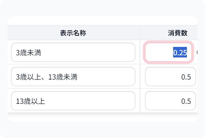Focus the 3歳未満 display name field
The width and height of the screenshot is (205, 138).
pyautogui.click(x=73, y=52)
